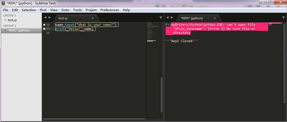This screenshot has width=287, height=122.
Task: Go to previous tab in left pane
Action: (45, 18)
